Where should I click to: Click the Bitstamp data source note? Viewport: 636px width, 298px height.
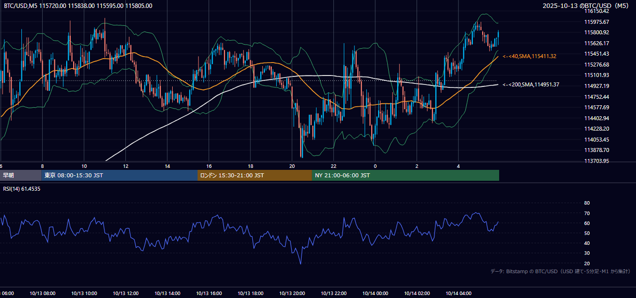(560, 272)
